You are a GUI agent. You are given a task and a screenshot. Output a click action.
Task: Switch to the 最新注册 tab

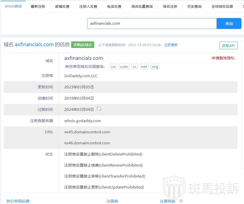point(38,6)
